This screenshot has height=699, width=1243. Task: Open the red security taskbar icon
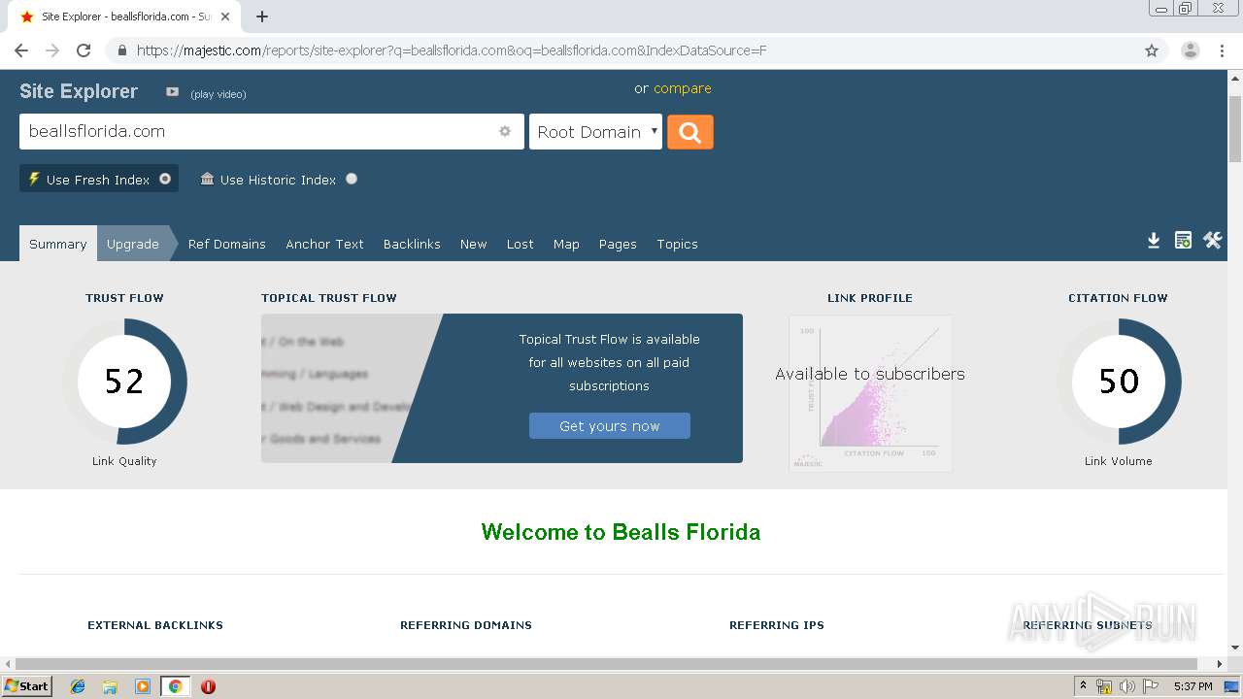click(x=208, y=686)
